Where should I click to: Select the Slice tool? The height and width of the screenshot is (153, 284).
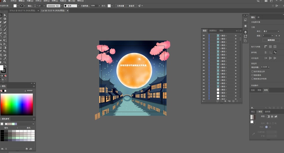[x=5, y=59]
